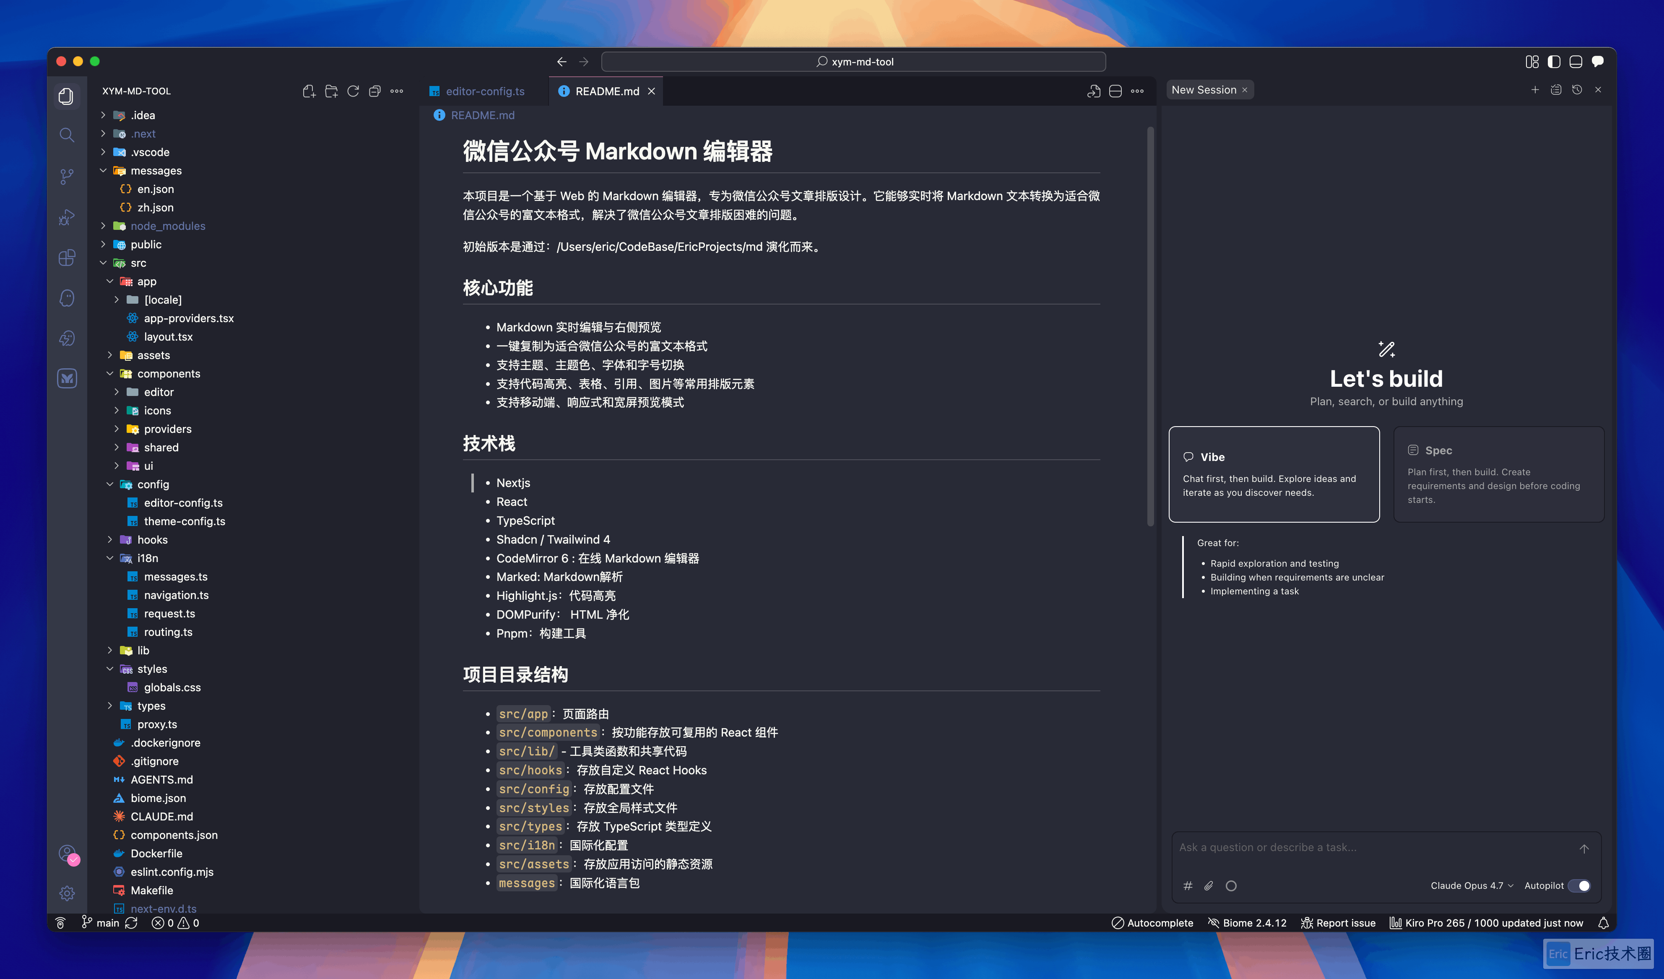The width and height of the screenshot is (1664, 979).
Task: Click the xym-md-tool search bar
Action: [x=853, y=61]
